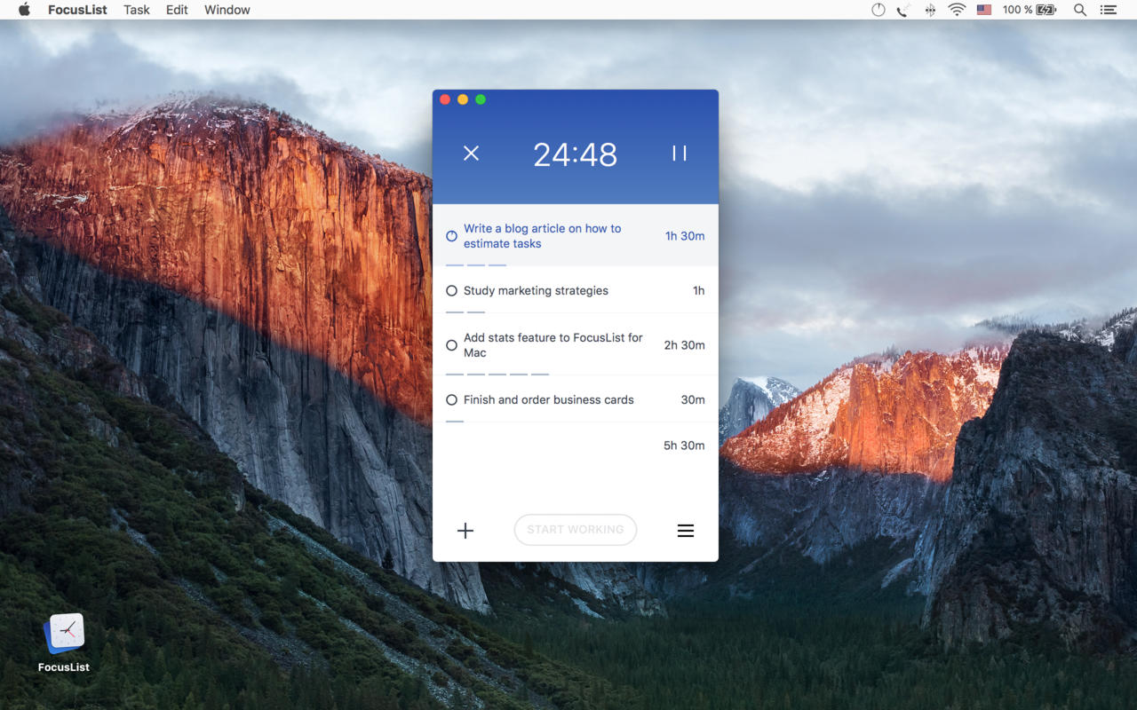Cancel the running timer with the X icon

(x=471, y=154)
